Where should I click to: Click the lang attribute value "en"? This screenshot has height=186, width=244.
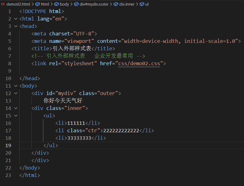click(58, 19)
